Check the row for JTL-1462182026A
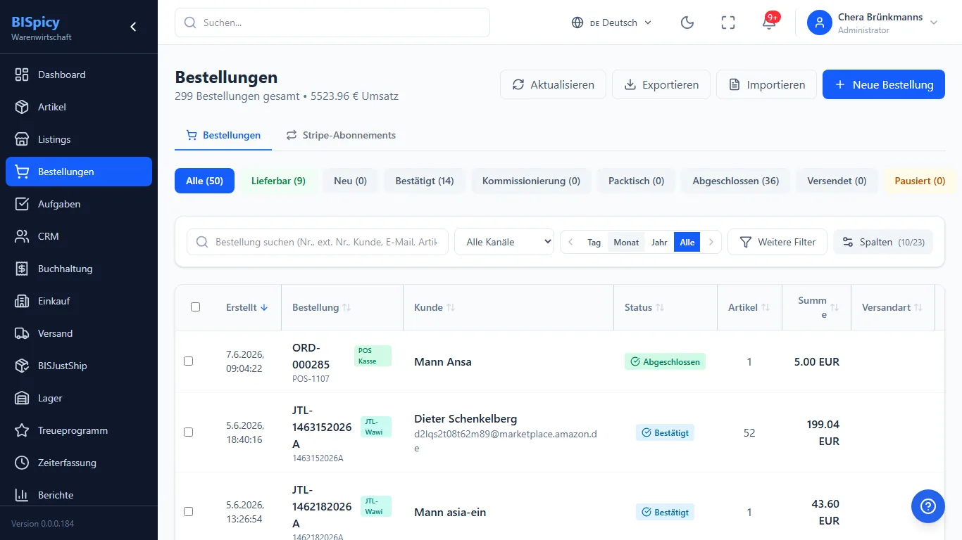The width and height of the screenshot is (962, 540). click(x=188, y=512)
